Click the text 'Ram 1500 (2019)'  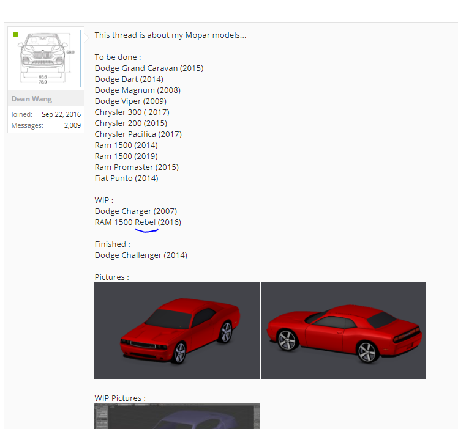[126, 156]
